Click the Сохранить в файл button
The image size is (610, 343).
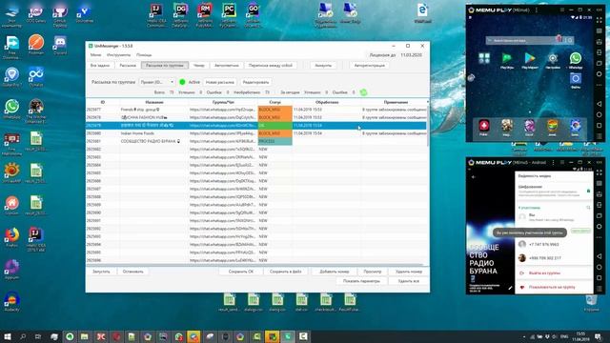[286, 272]
